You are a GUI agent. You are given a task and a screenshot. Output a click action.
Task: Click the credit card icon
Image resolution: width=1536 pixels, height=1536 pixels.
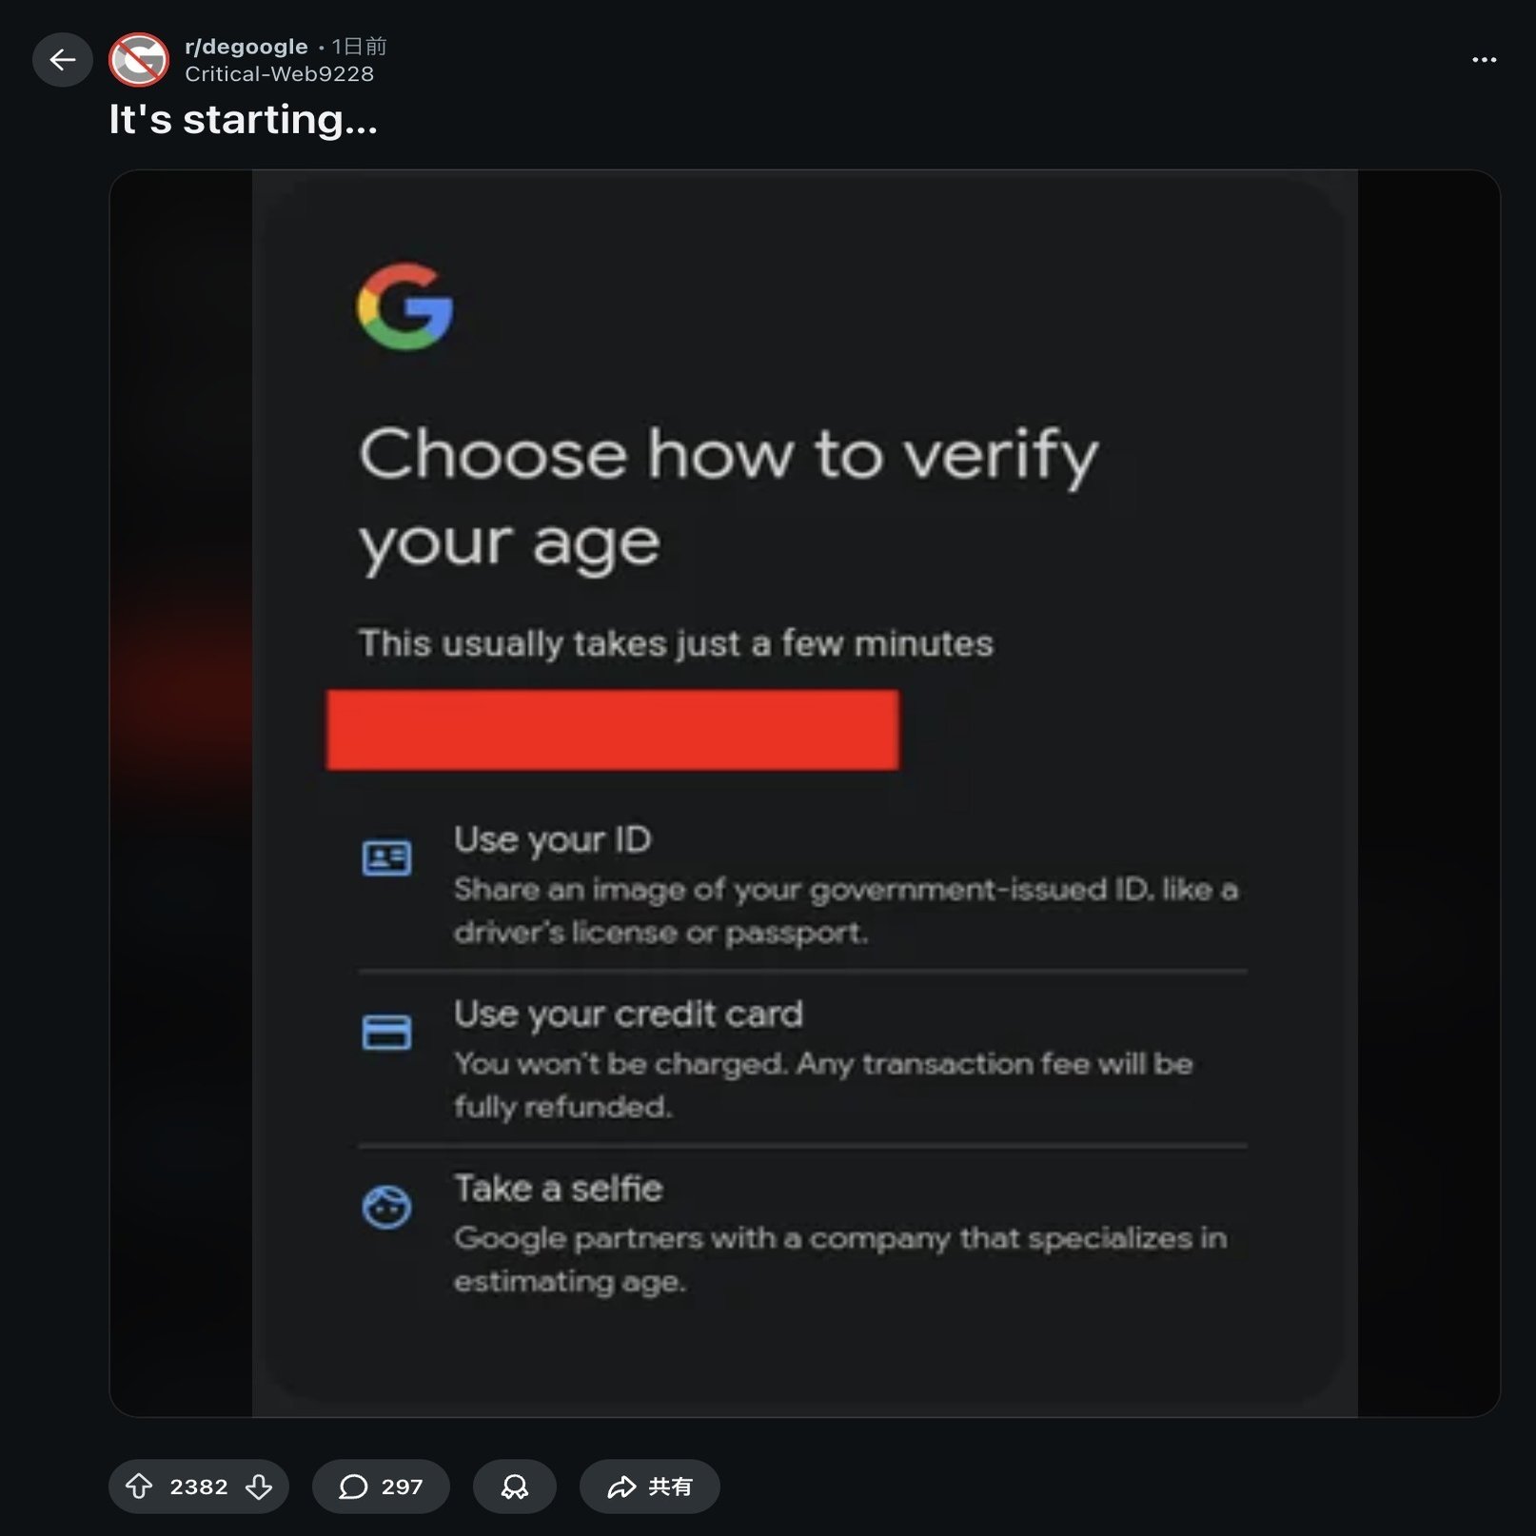[x=387, y=1033]
